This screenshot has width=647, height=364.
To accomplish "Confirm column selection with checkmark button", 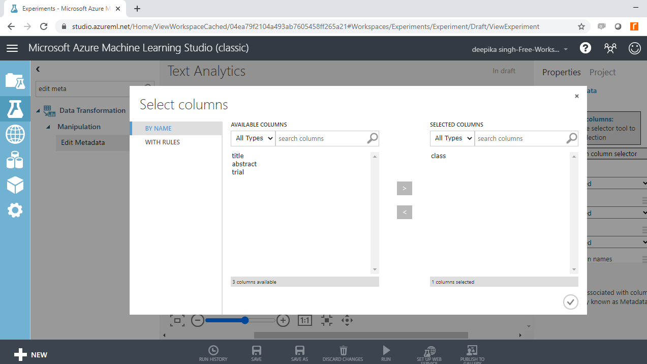I will [571, 302].
